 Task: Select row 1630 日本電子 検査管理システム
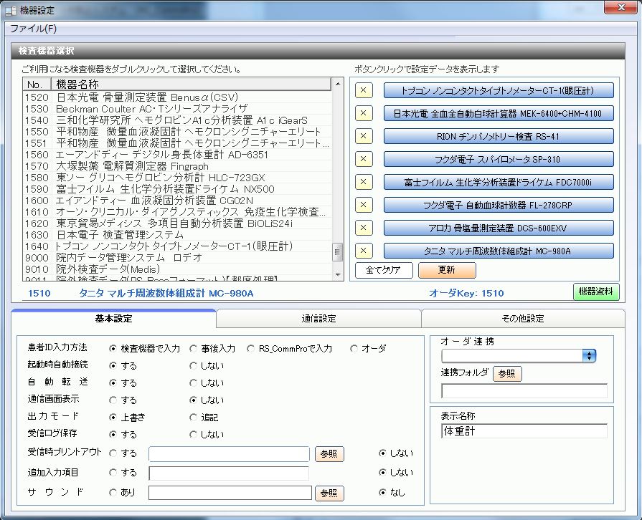177,235
